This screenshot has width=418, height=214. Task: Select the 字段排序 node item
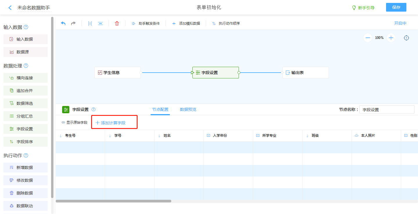26,142
